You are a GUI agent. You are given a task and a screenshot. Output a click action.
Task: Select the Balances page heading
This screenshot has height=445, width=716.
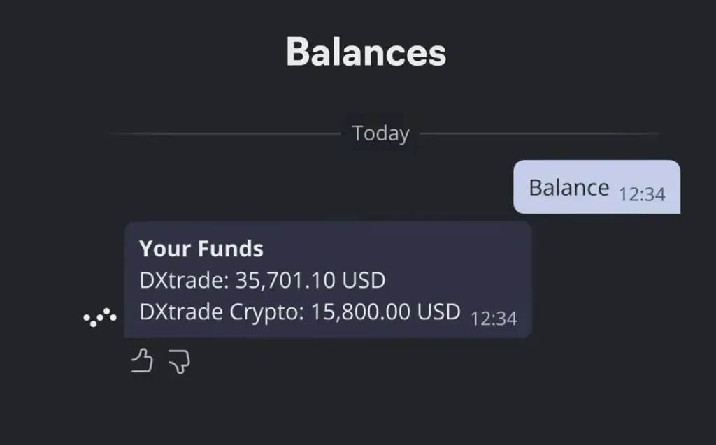[x=366, y=52]
